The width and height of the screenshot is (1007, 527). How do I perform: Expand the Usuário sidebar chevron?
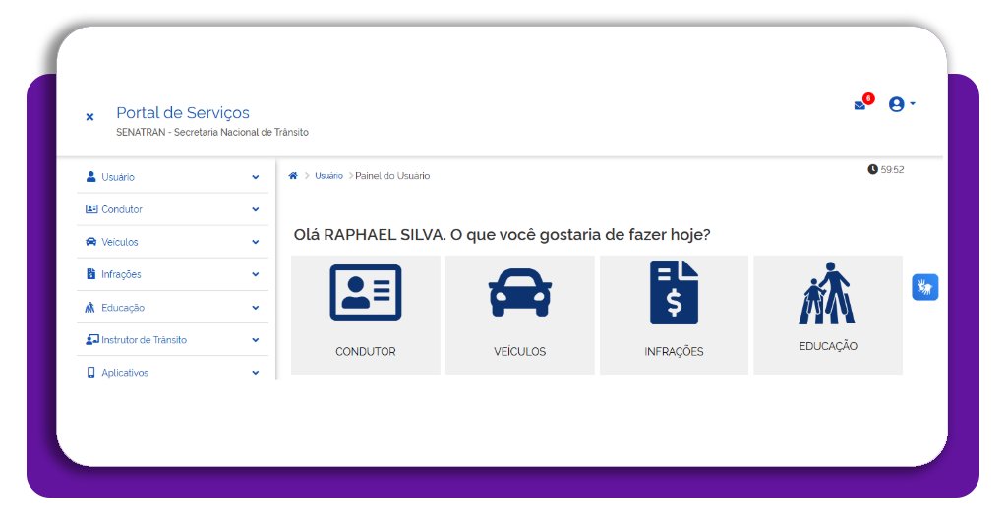tap(256, 178)
